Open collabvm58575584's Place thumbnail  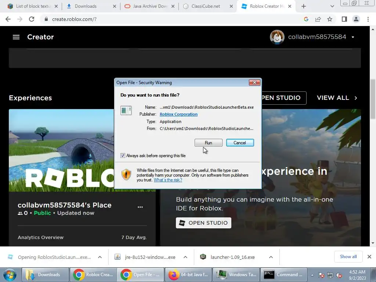[x=61, y=150]
